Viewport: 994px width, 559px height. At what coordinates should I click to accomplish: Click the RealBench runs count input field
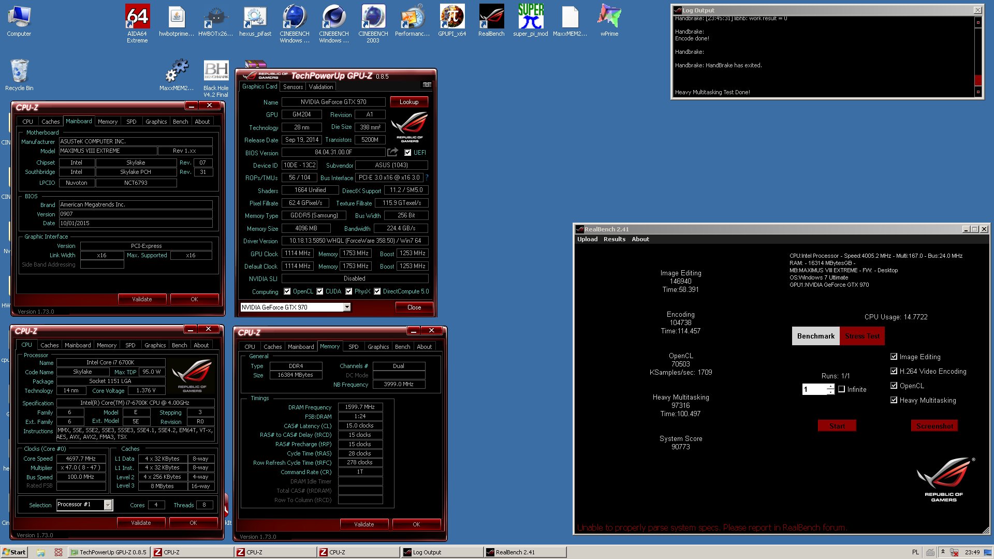pyautogui.click(x=814, y=389)
